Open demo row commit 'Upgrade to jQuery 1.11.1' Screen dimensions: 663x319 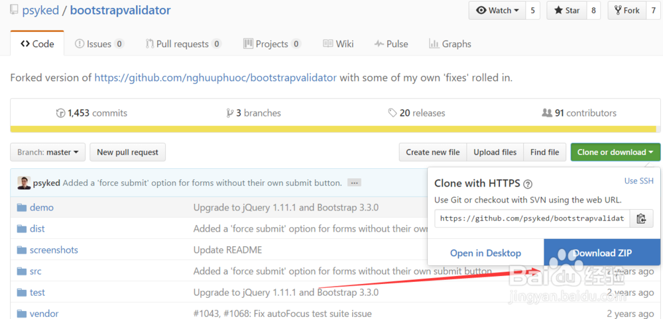click(x=286, y=208)
